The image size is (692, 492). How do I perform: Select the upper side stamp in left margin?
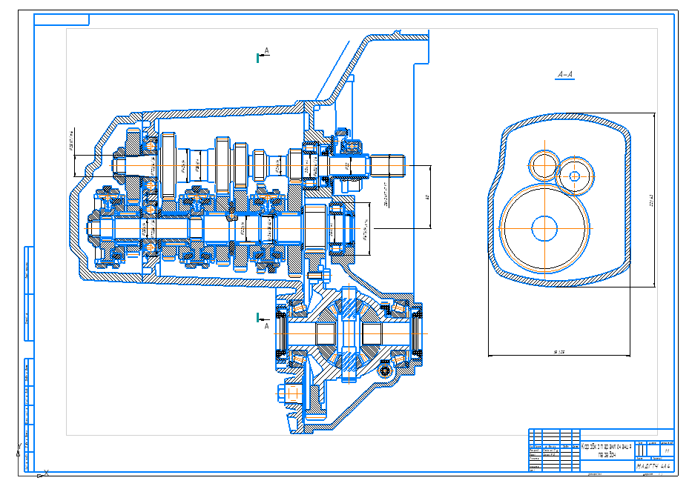[29, 294]
